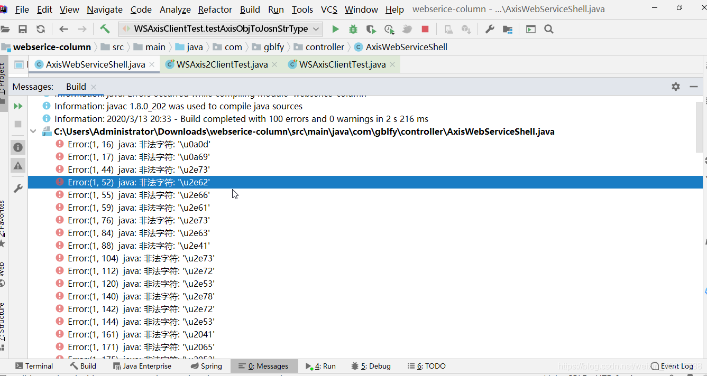Screen dimensions: 707x376
Task: Open Project Structure folder icon
Action: [x=508, y=29]
